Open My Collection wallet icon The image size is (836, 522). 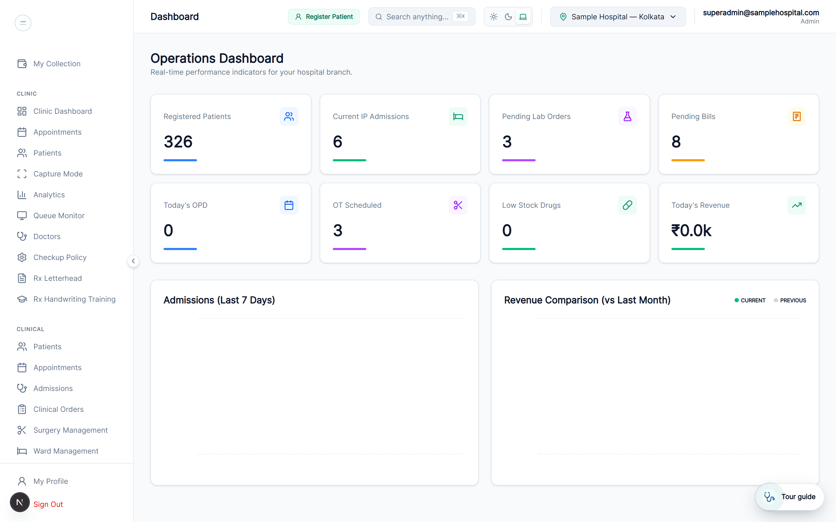click(22, 63)
